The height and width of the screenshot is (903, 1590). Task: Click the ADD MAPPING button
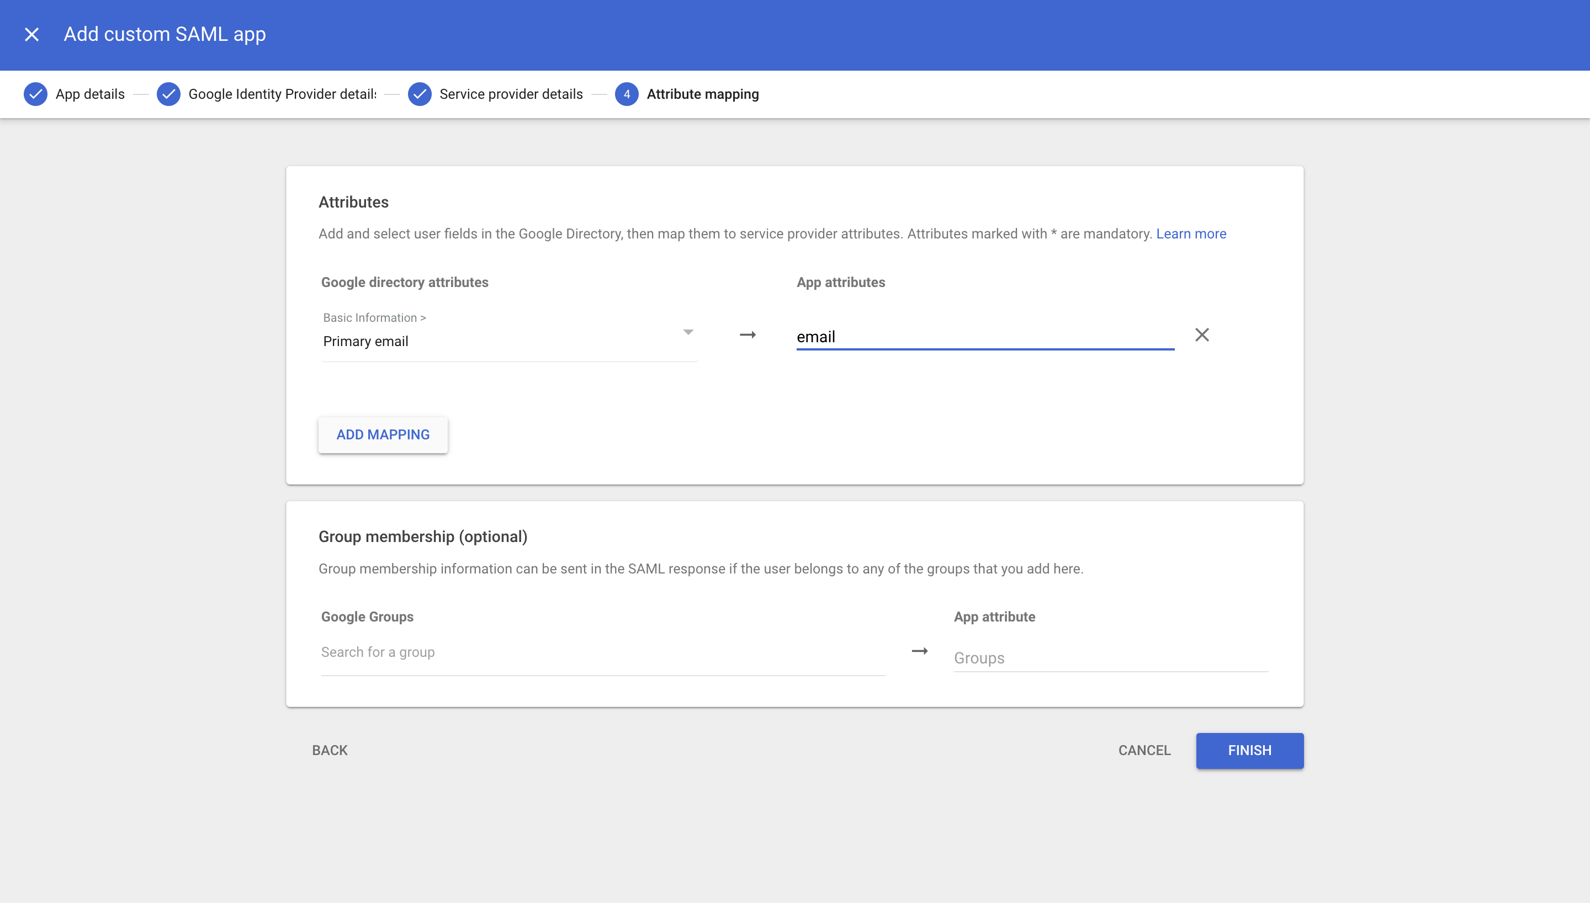(383, 435)
